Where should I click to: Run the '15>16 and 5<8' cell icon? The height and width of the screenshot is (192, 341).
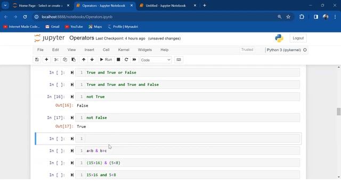(x=72, y=175)
